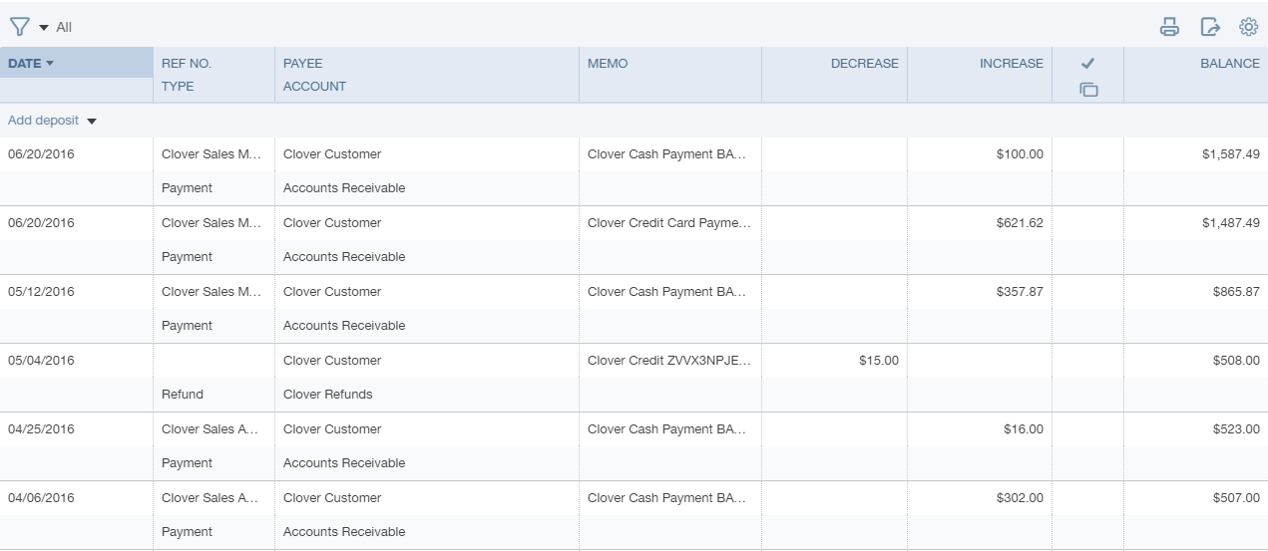Click the $508.00 balance value
1268x551 pixels.
(x=1236, y=361)
